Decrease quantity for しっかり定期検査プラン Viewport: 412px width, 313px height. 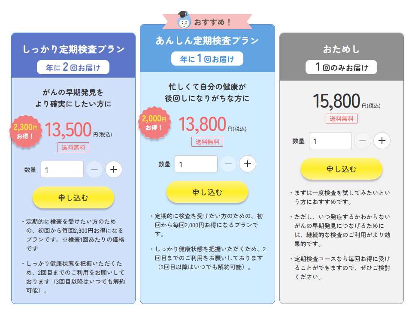94,169
